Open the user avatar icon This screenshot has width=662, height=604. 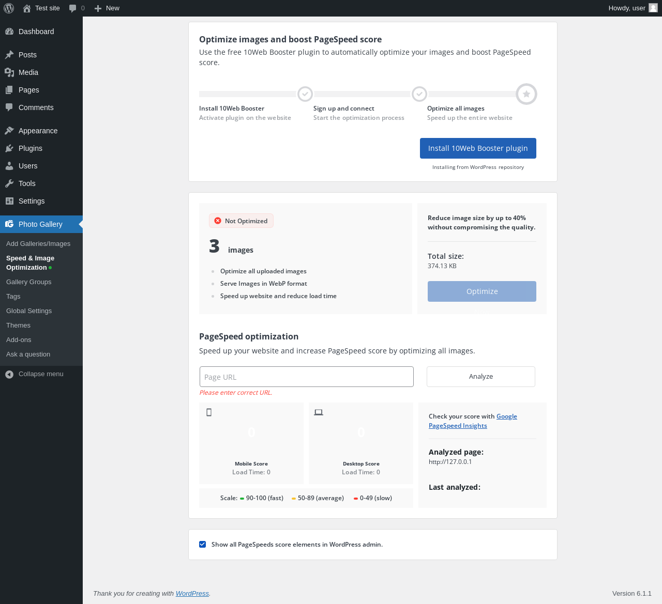pyautogui.click(x=653, y=8)
